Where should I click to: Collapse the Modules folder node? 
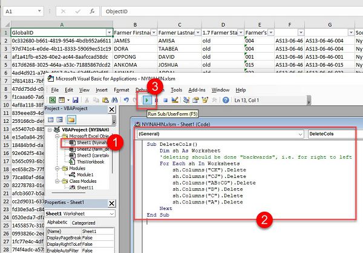pos(57,168)
